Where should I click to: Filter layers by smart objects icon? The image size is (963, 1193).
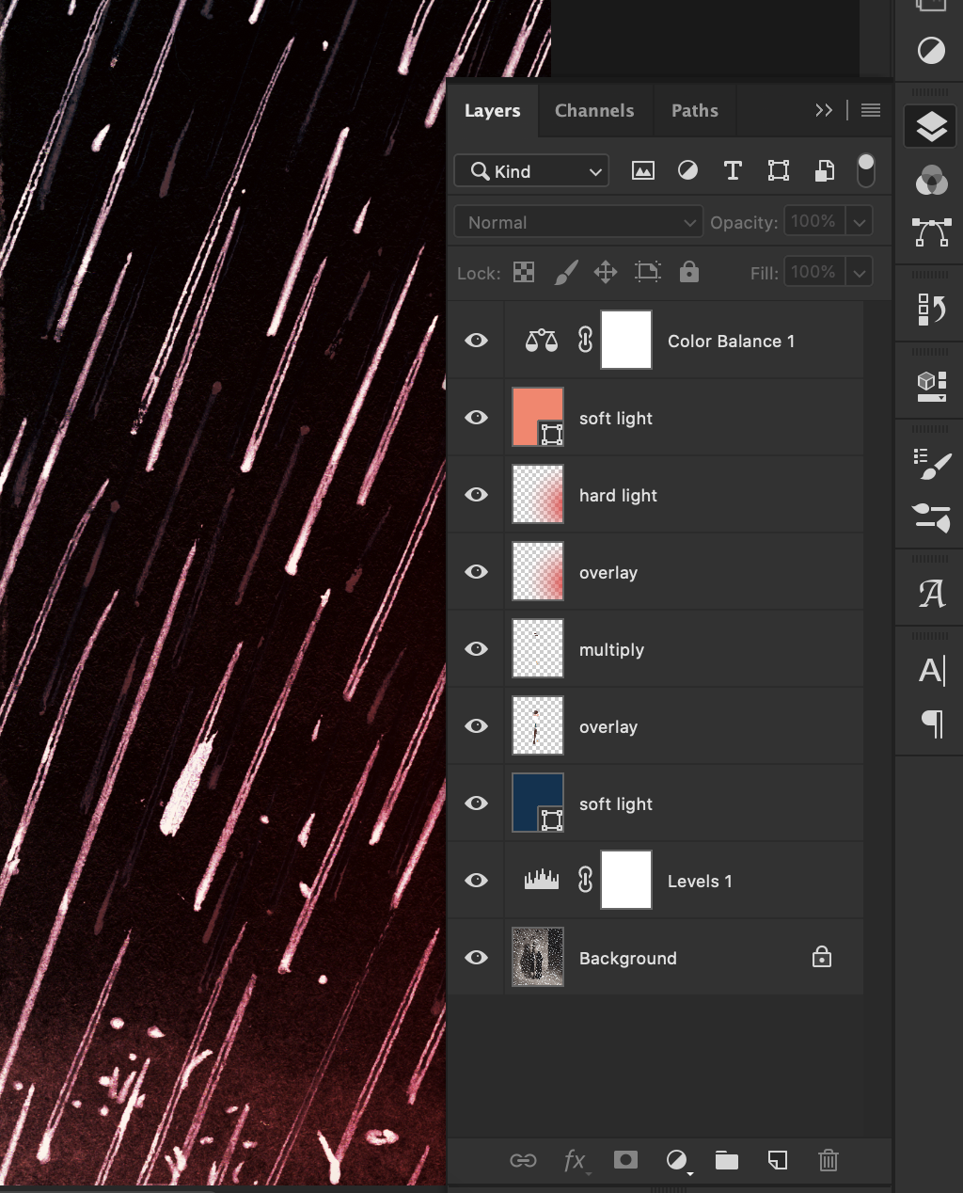tap(825, 170)
